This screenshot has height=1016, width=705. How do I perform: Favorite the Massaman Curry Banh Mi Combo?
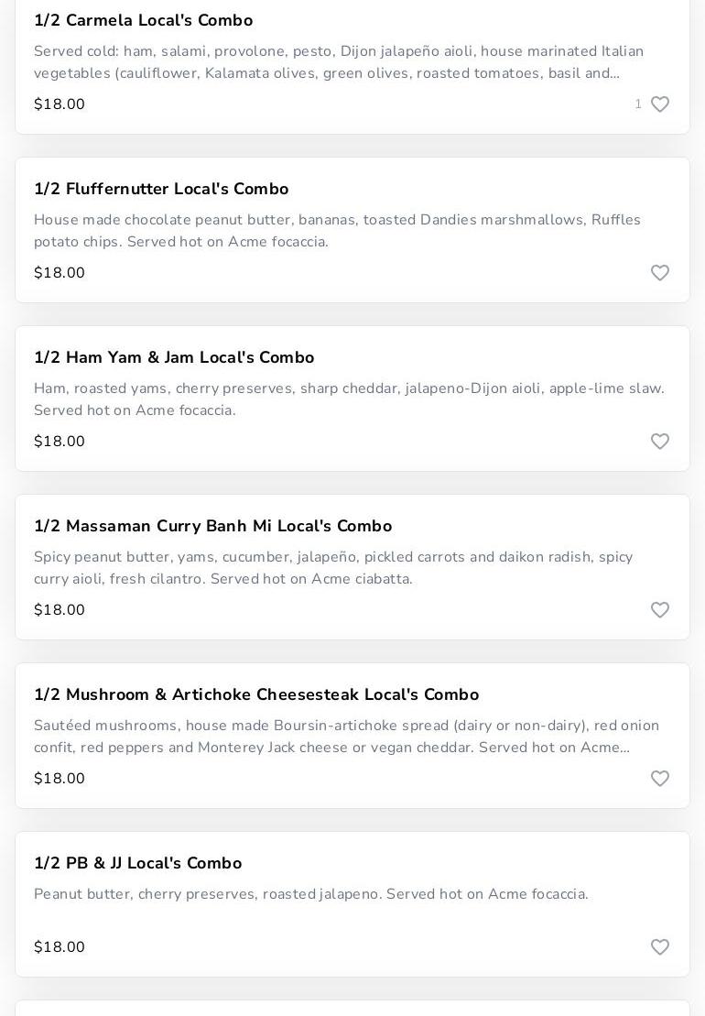point(659,610)
